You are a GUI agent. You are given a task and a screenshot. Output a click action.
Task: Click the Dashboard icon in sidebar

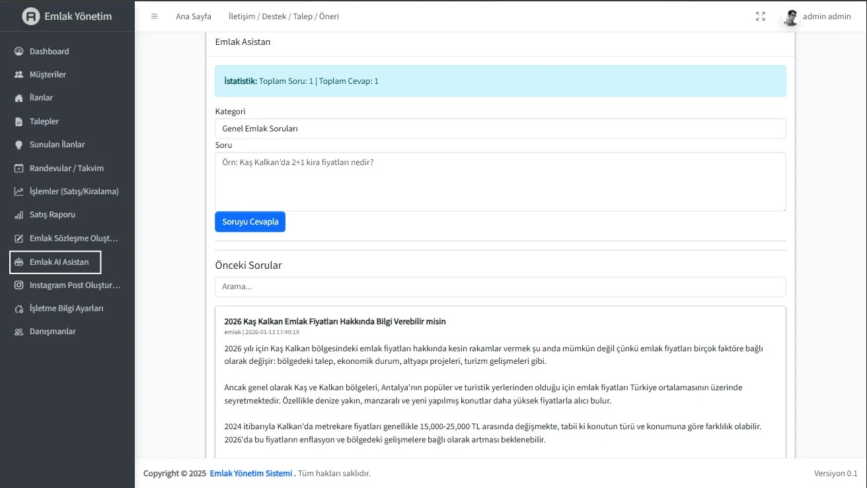19,52
